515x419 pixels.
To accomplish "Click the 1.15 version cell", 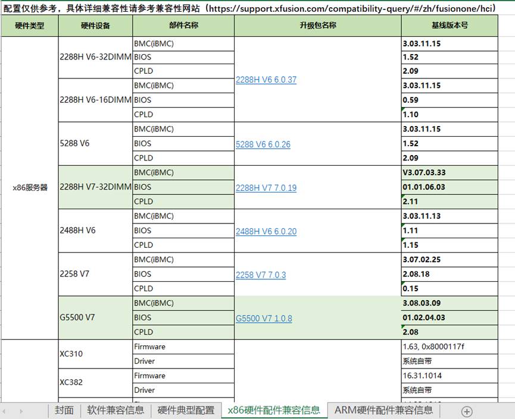I will 450,245.
